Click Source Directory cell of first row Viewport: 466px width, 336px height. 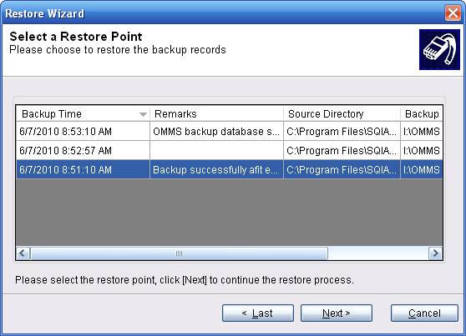342,131
